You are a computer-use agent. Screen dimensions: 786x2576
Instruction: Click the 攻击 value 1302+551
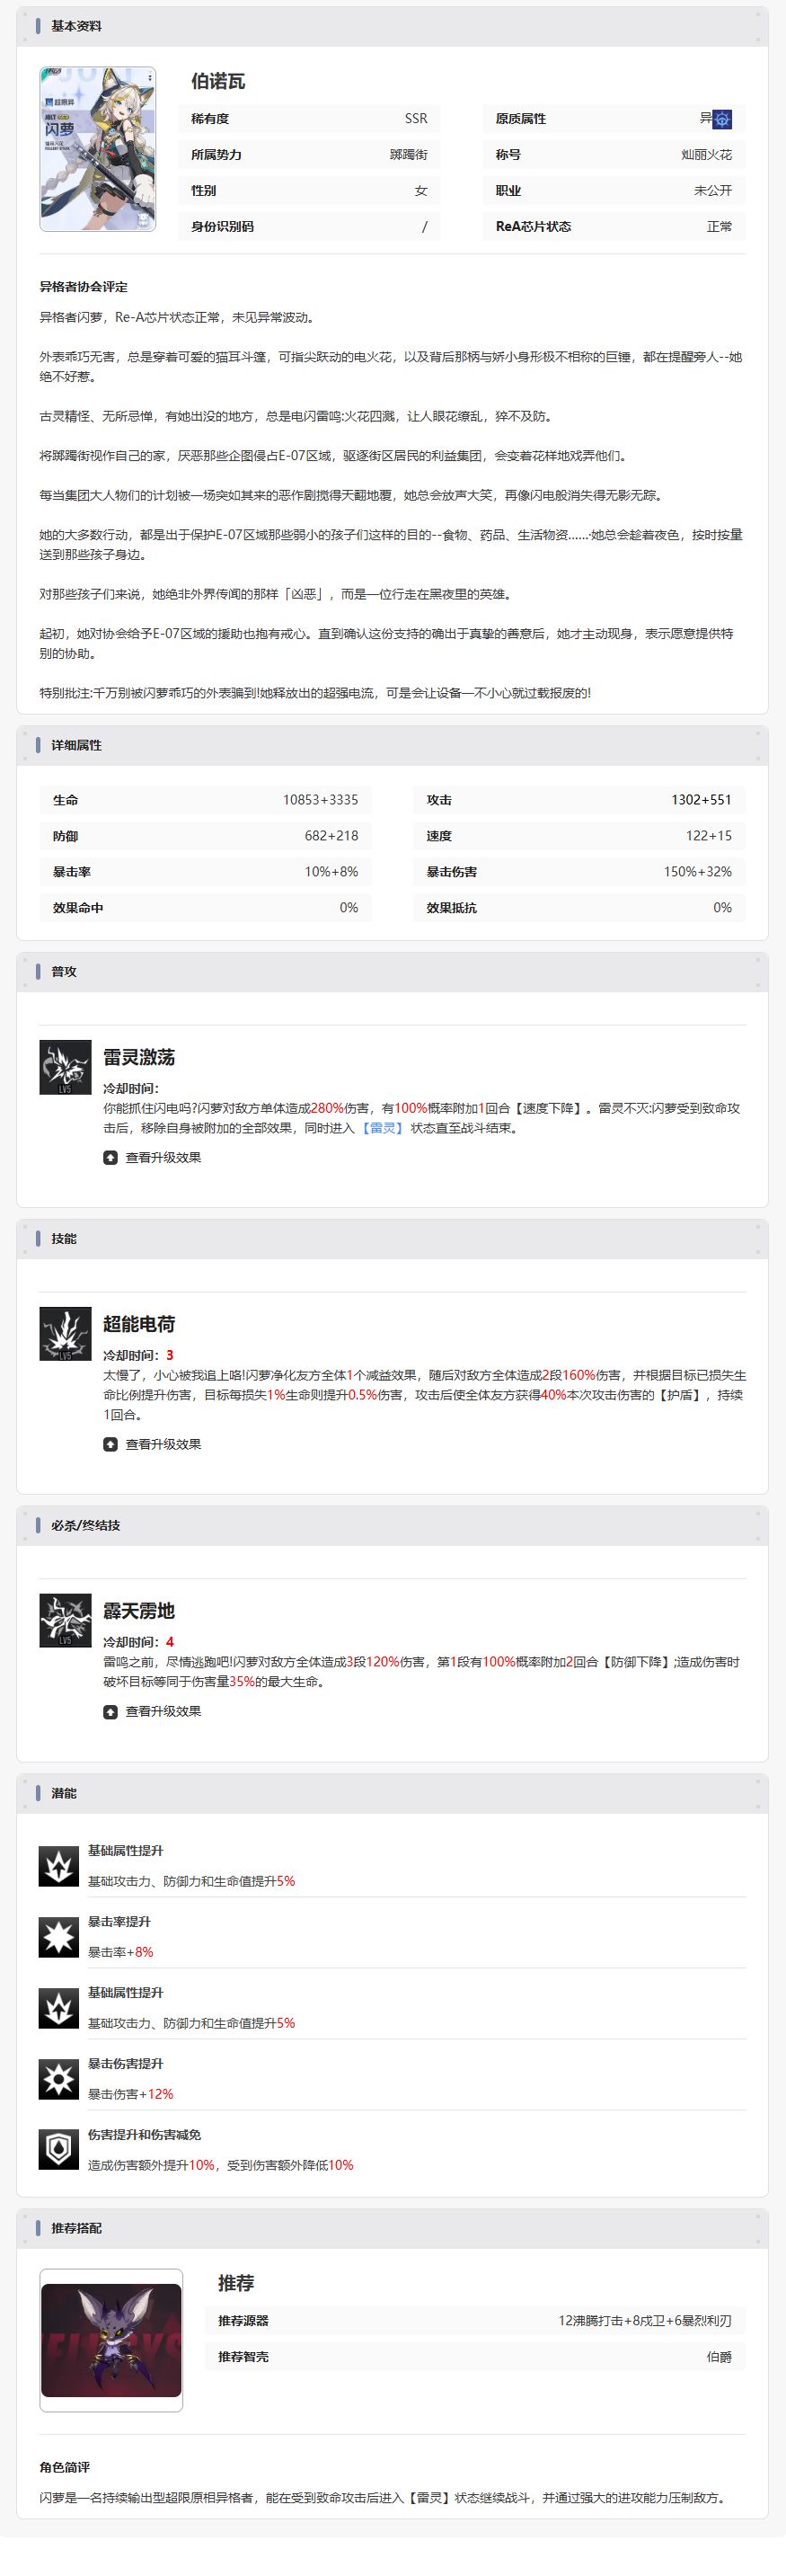coord(701,800)
